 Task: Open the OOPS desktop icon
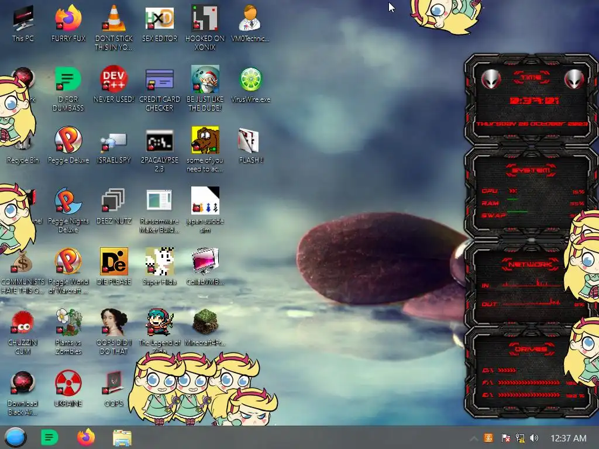[x=113, y=388]
